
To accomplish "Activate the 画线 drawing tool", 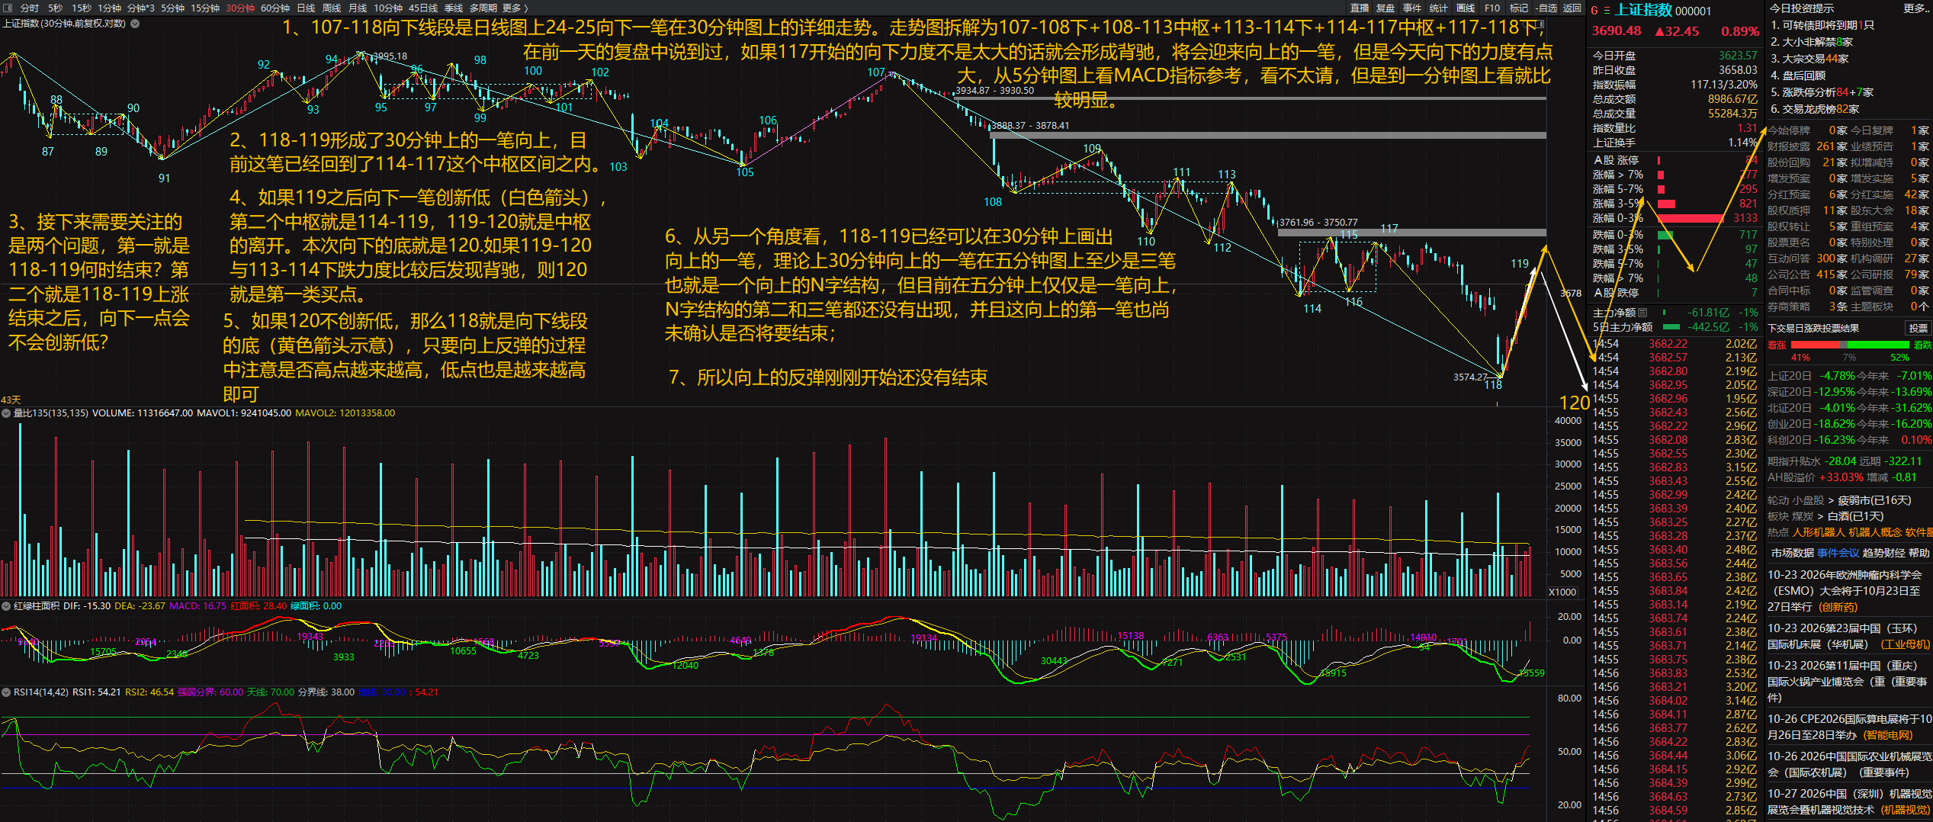I will point(1466,8).
